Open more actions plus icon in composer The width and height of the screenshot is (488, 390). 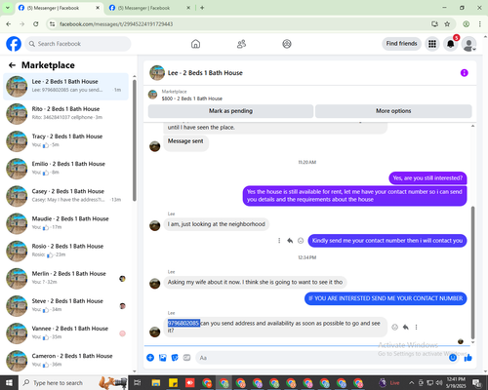[x=150, y=358]
